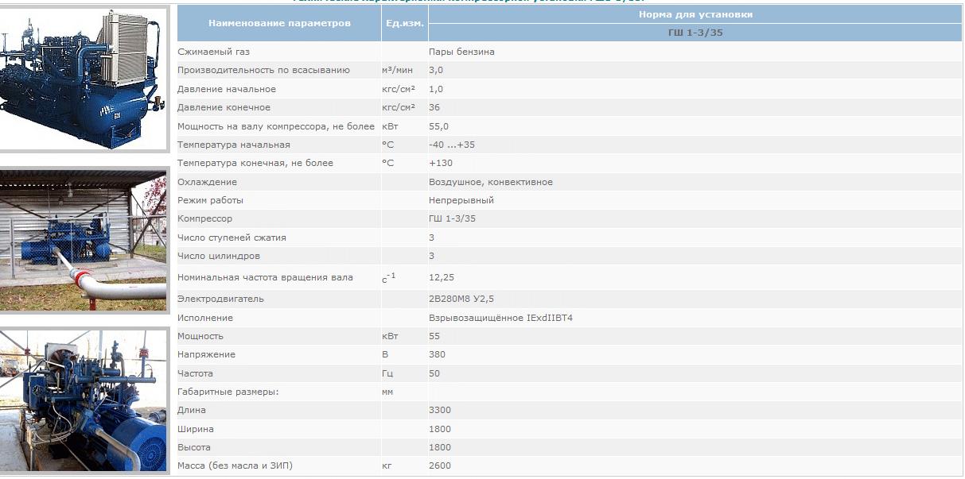Select 'Номинальная частота вращения вала' label
Screen dimensions: 965x479
pos(266,277)
